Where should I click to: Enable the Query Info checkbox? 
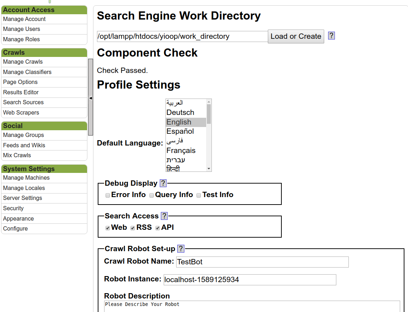(x=152, y=195)
